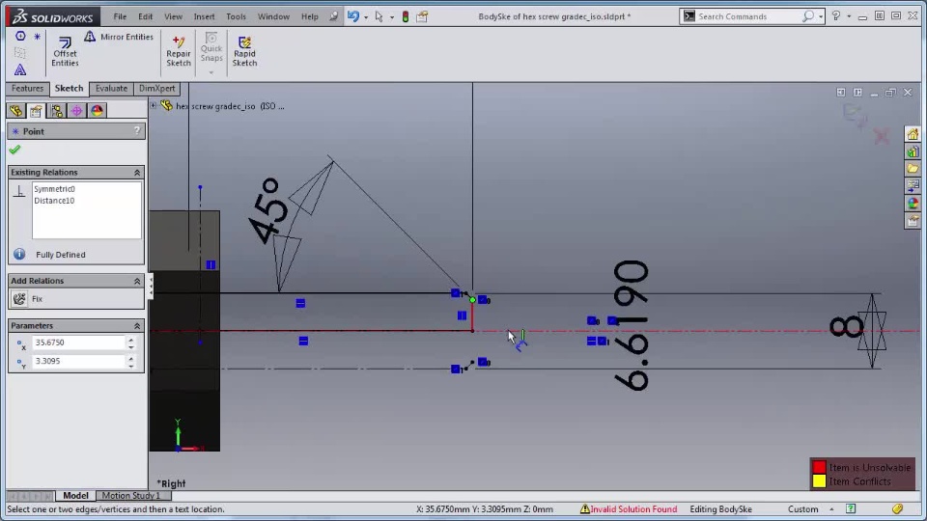Screen dimensions: 927x521
Task: Activate the Mirror Entities tool
Action: (118, 37)
